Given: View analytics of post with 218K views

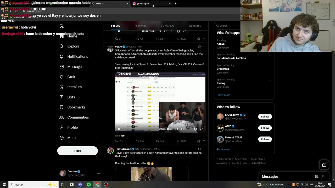Looking at the screenshot, I should (181, 39).
